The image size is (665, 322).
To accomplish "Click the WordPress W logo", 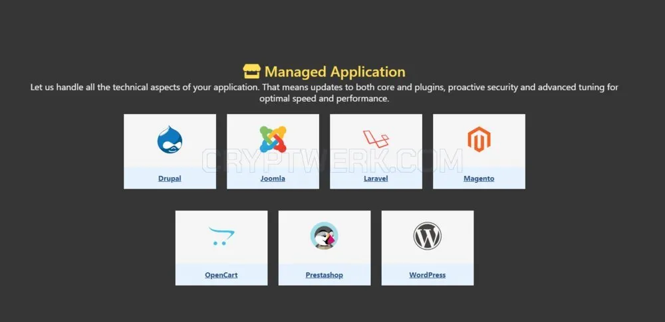I will (428, 236).
